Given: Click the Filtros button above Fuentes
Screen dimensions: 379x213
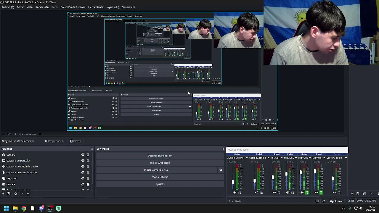Looking at the screenshot, I should [x=75, y=141].
